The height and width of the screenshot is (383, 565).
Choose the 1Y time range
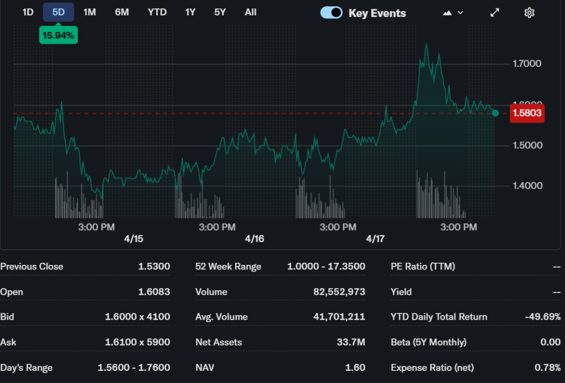pyautogui.click(x=190, y=12)
